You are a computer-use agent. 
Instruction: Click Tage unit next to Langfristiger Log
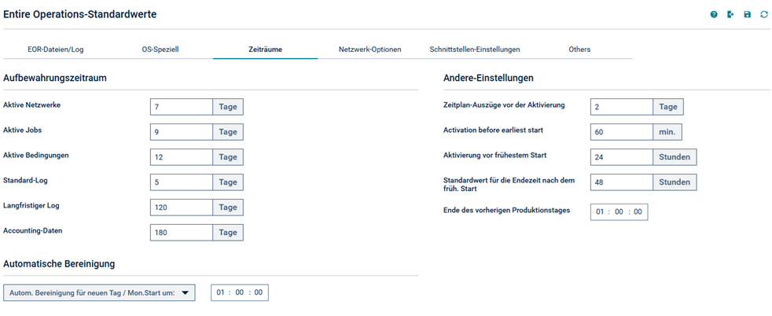[x=228, y=208]
